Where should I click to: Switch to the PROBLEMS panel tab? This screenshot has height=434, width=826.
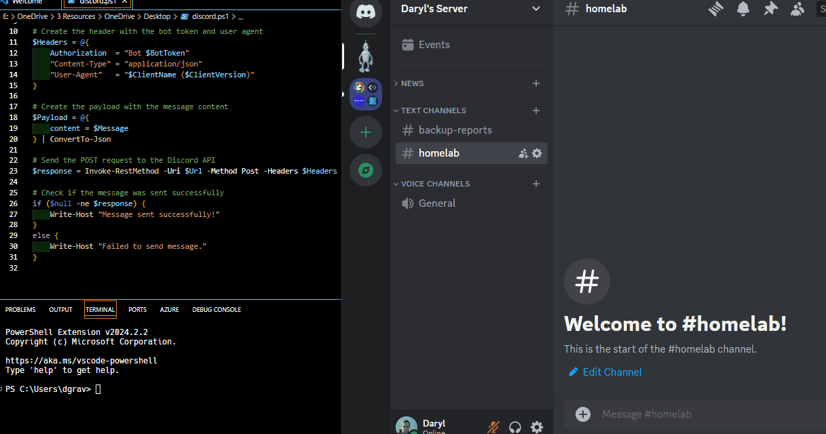[x=20, y=310]
